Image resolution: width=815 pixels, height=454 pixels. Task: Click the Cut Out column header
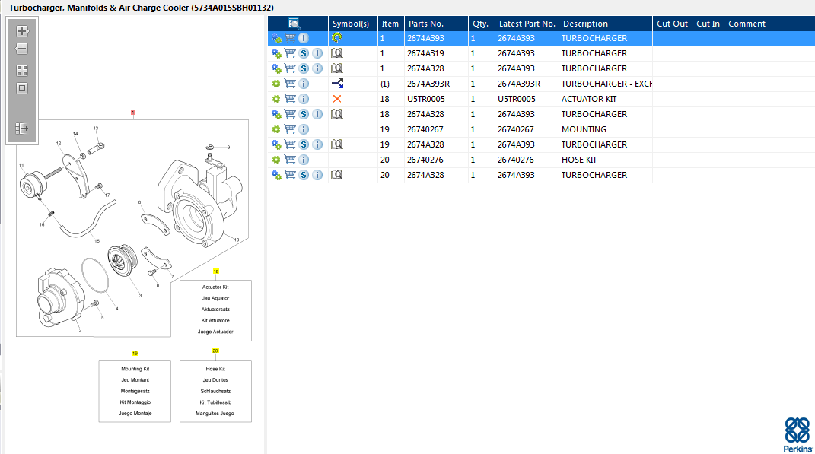[x=672, y=24]
